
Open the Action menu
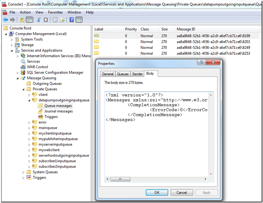click(x=25, y=12)
